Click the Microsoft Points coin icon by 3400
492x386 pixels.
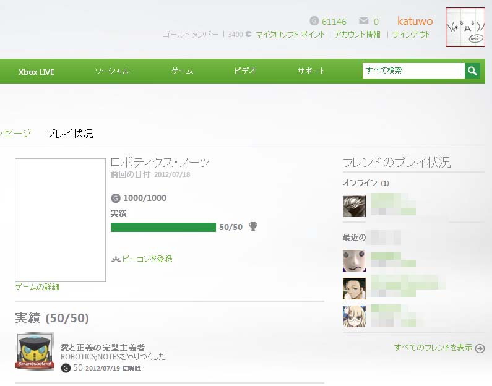point(248,34)
